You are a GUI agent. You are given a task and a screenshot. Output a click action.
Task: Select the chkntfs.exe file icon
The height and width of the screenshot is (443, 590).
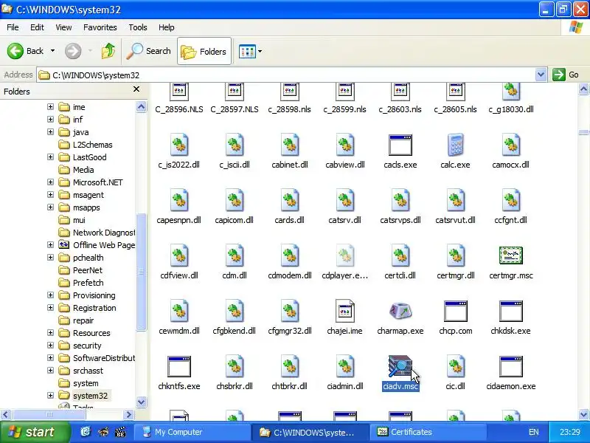click(x=179, y=366)
